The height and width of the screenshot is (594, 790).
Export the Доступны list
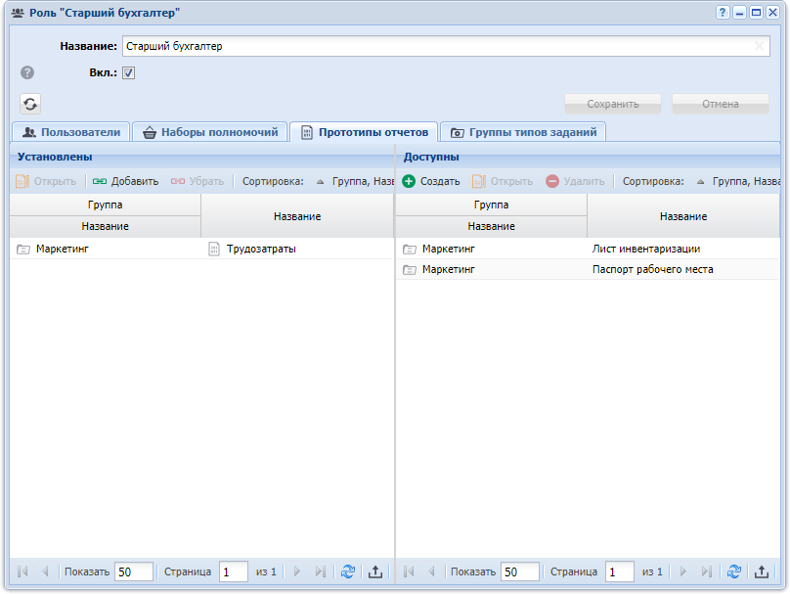[x=762, y=571]
